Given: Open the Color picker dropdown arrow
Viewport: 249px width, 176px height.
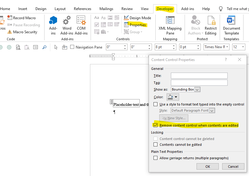Looking at the screenshot, I should pos(176,97).
